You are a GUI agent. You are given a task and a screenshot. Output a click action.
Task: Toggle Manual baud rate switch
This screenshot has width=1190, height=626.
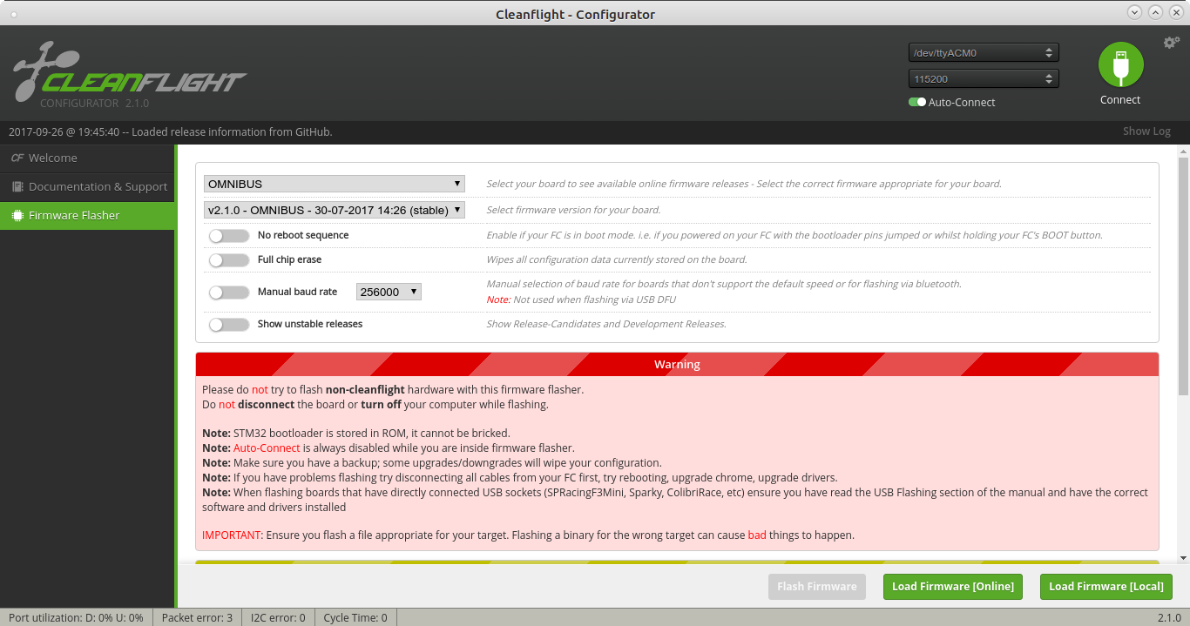(x=229, y=292)
